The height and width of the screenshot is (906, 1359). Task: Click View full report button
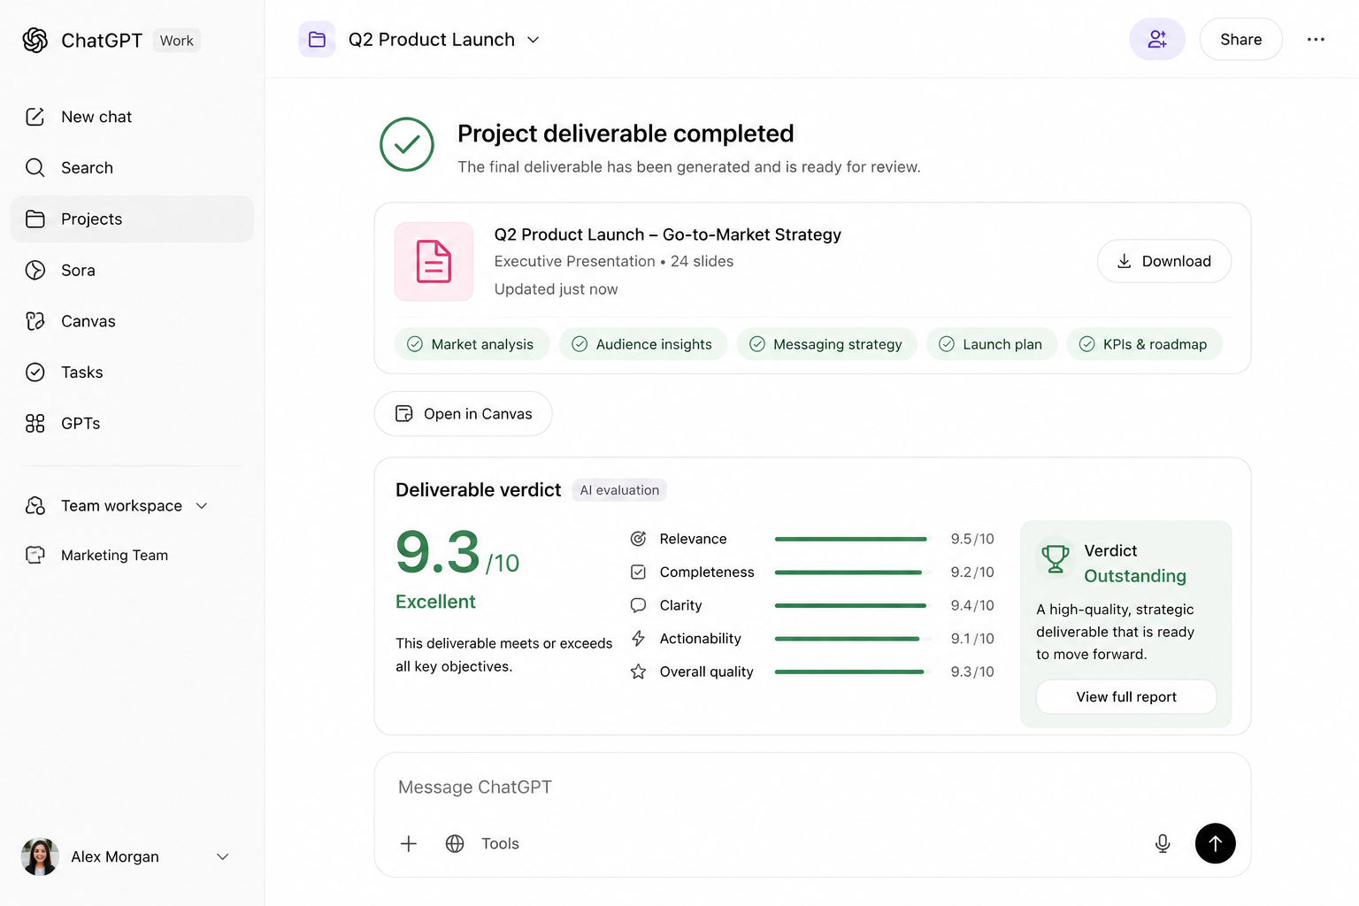coord(1126,696)
